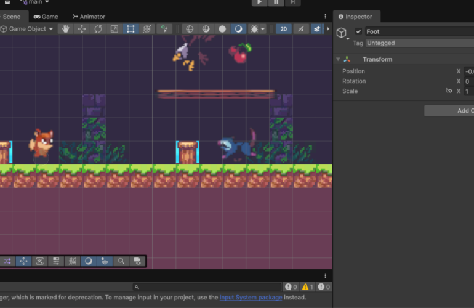Select the Scale tool
Image resolution: width=474 pixels, height=308 pixels.
pyautogui.click(x=114, y=29)
